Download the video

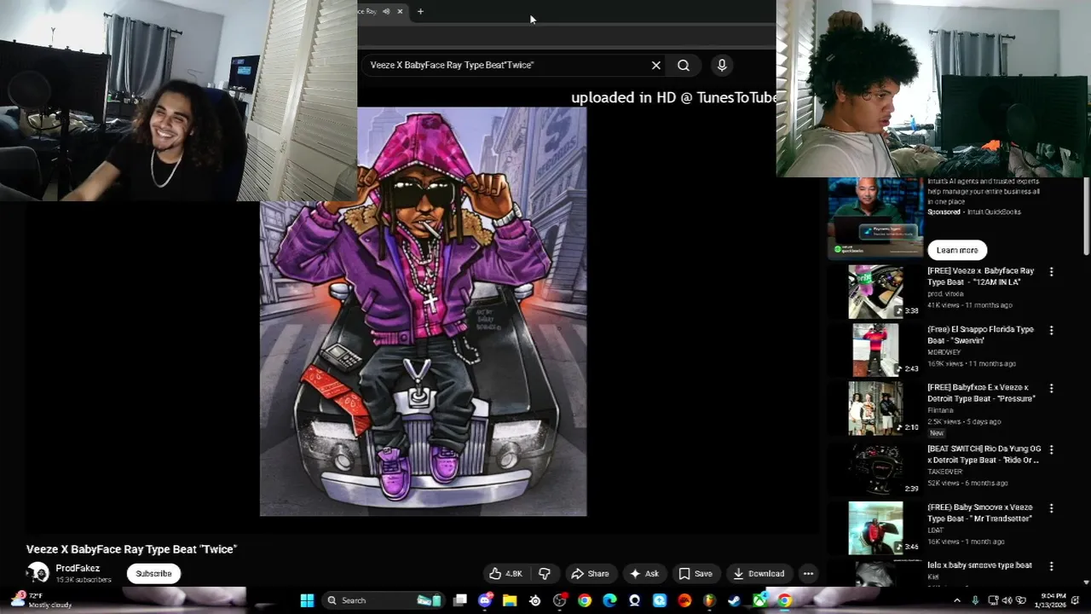coord(759,574)
